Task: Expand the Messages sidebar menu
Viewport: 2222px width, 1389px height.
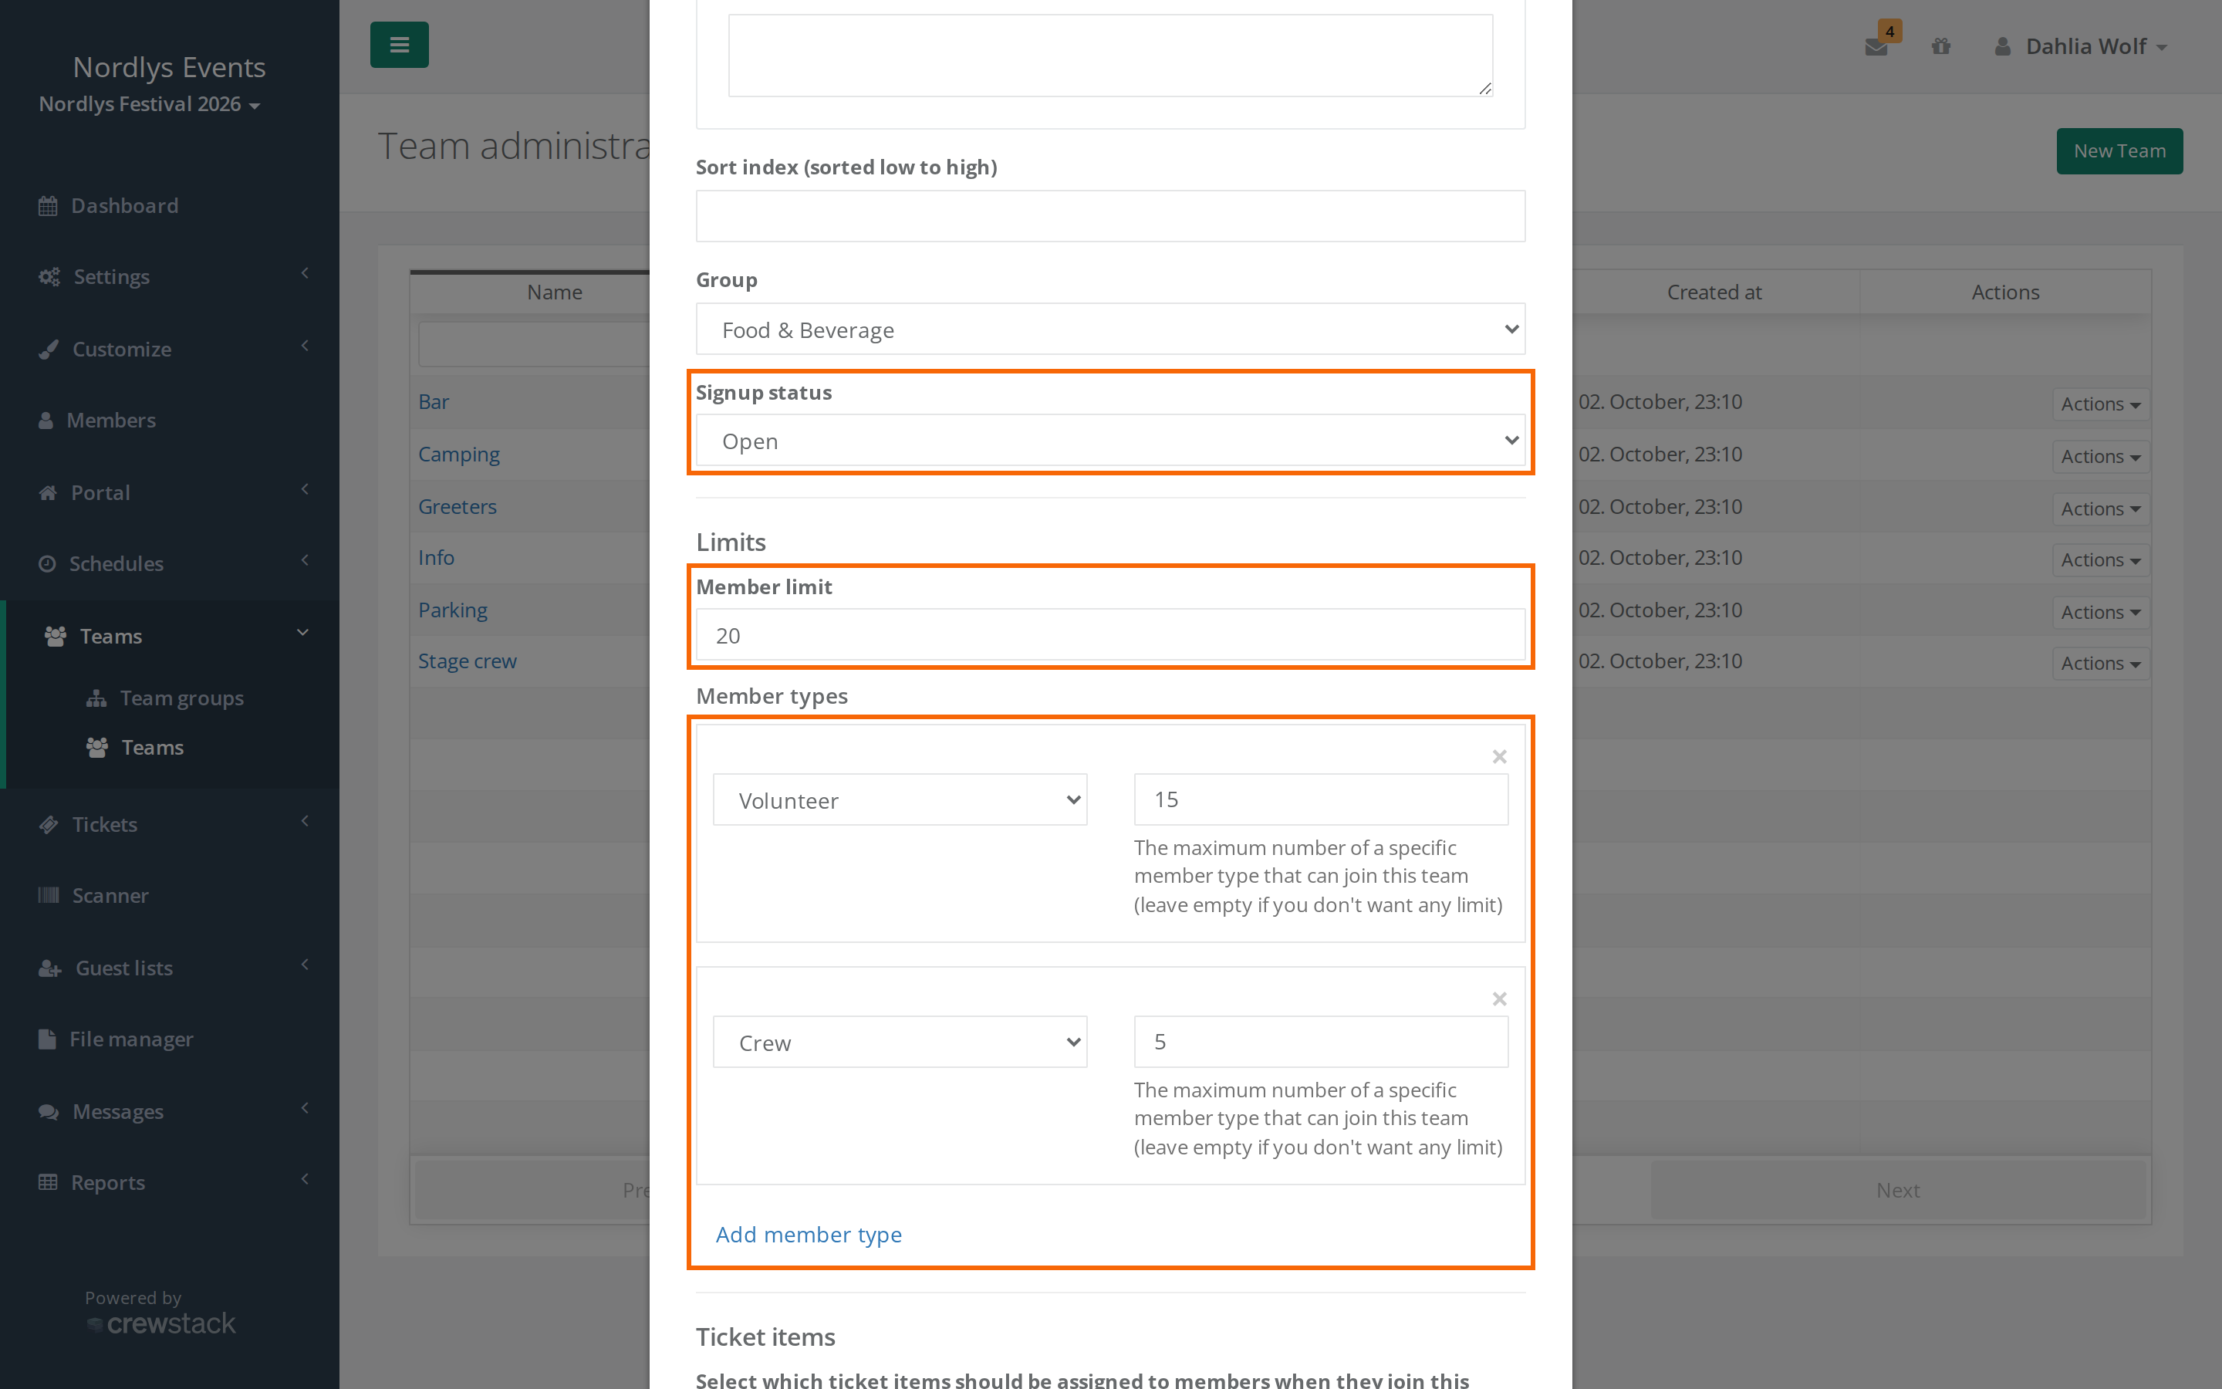Action: pos(170,1110)
